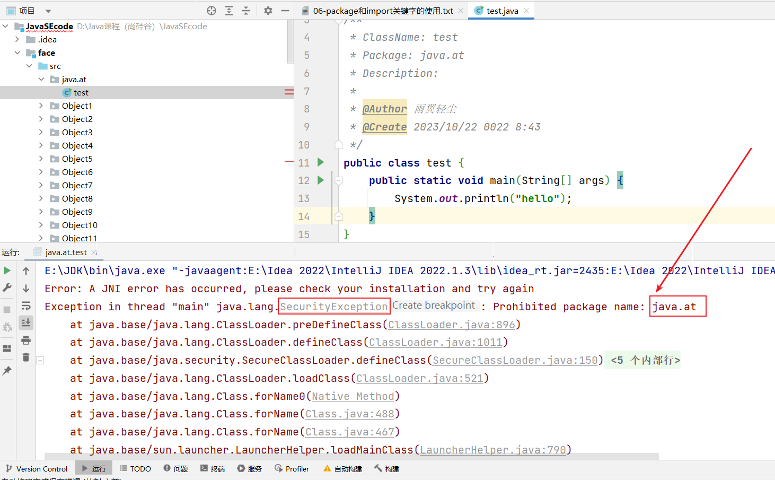
Task: Open ClassLoader.java:896 link
Action: (x=452, y=325)
